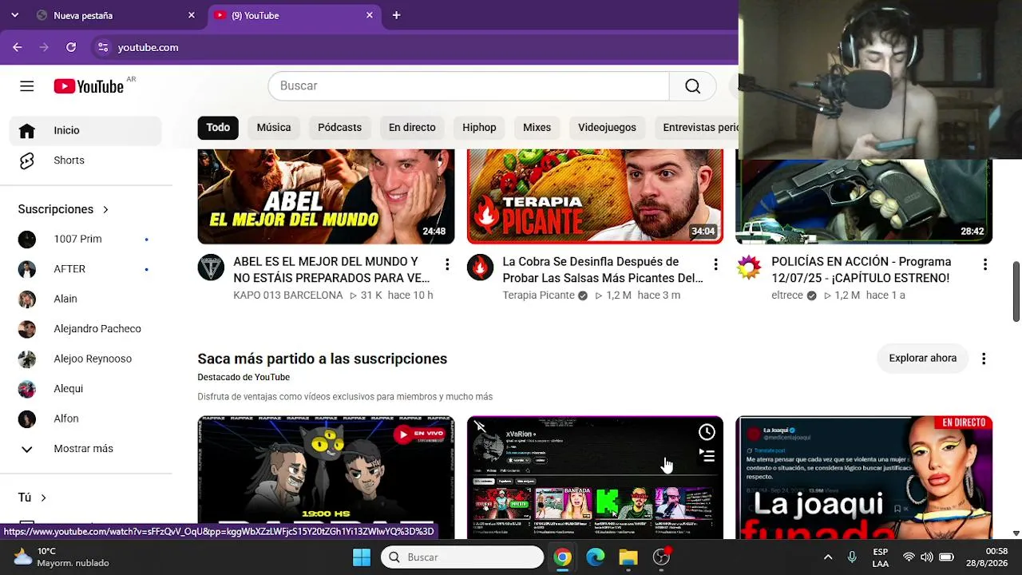Click the watch later clock on xVaRion thumbnail
The image size is (1022, 575).
[707, 432]
